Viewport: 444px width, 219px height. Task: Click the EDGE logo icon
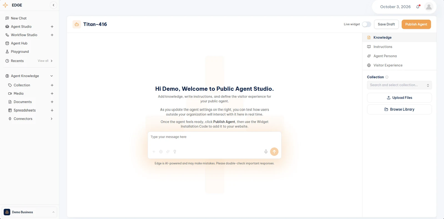[x=5, y=5]
